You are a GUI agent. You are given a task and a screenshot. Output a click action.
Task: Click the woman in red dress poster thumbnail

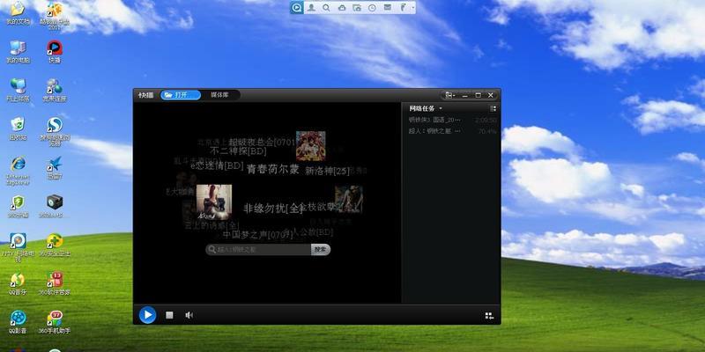pos(214,202)
